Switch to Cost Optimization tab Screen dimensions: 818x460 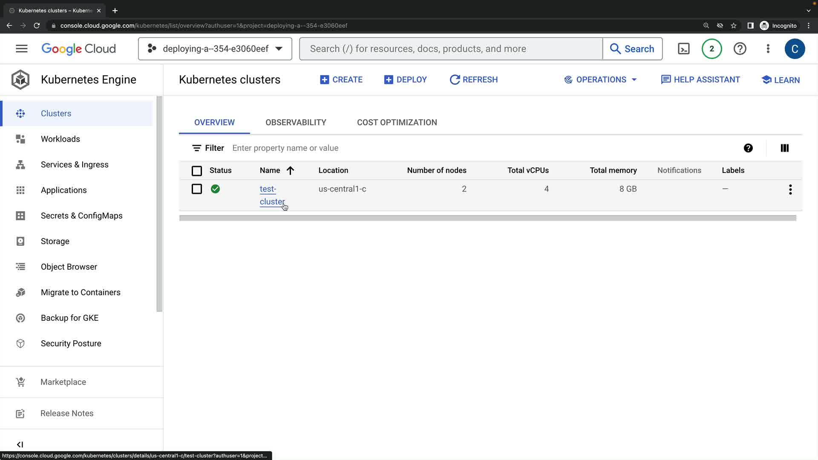coord(397,122)
